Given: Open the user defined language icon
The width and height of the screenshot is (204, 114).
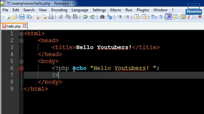Looking at the screenshot, I should [176, 17].
